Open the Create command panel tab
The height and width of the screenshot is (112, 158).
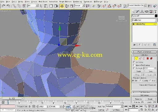[x=133, y=11]
